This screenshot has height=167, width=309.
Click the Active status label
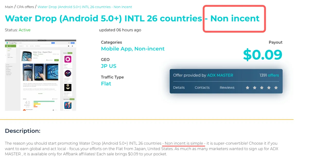click(x=24, y=30)
